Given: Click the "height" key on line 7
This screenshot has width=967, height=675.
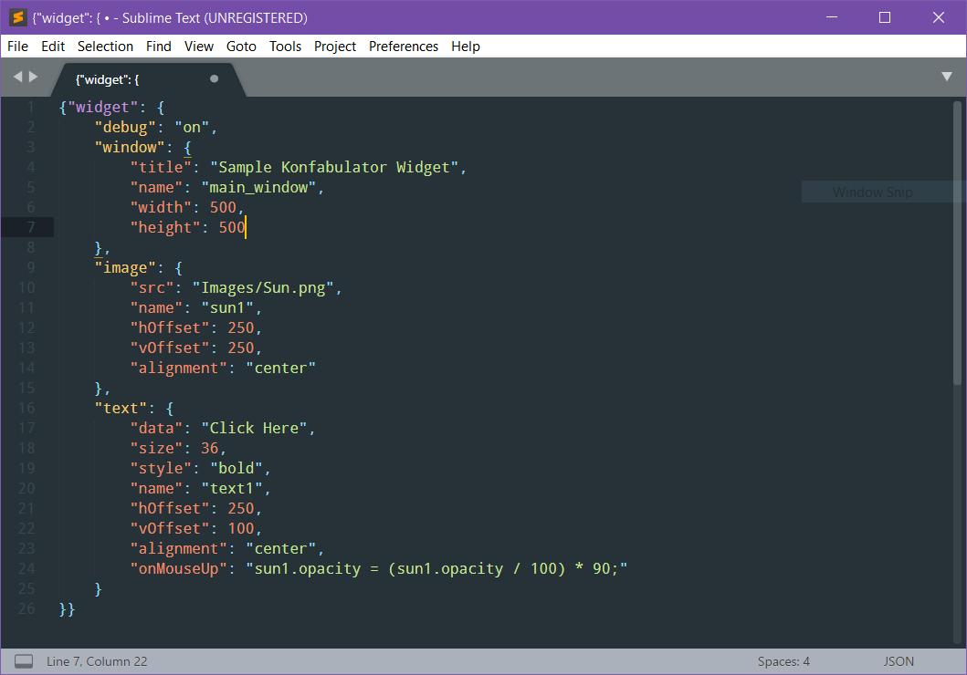Looking at the screenshot, I should click(x=165, y=227).
